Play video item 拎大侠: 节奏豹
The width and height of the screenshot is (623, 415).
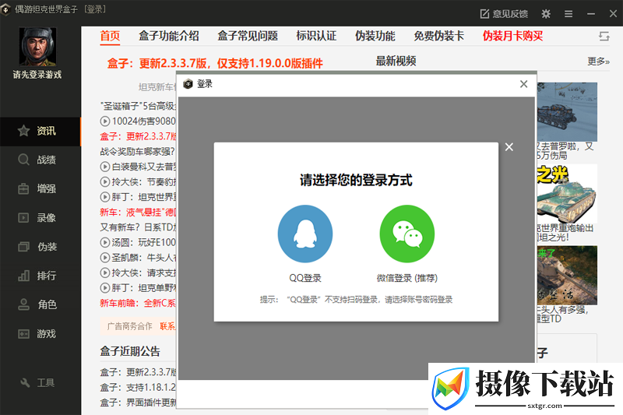pos(138,182)
